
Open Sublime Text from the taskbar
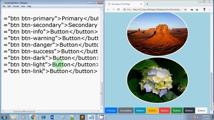[82, 117]
